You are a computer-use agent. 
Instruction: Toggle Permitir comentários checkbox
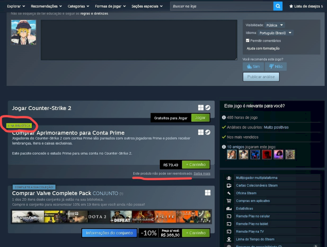(x=248, y=40)
